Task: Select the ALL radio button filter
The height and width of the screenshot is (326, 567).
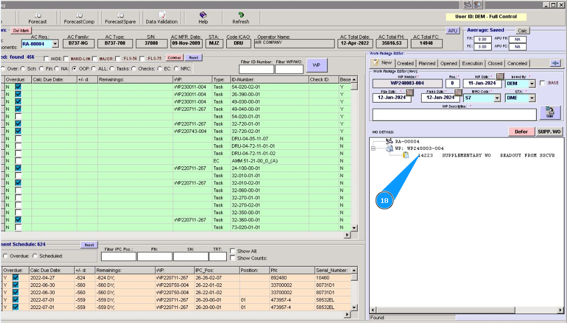Action: click(x=93, y=68)
